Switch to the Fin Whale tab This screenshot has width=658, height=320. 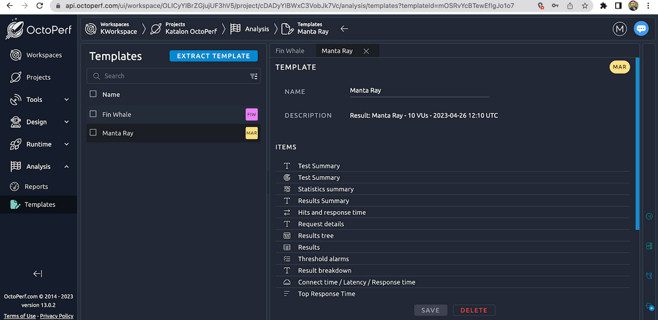click(290, 51)
